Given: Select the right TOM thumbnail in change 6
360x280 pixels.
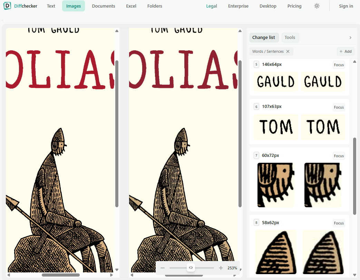Looking at the screenshot, I should [323, 127].
